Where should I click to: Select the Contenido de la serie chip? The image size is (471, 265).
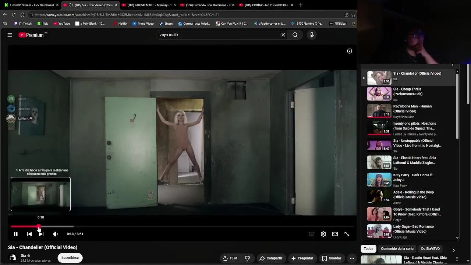[x=397, y=249]
